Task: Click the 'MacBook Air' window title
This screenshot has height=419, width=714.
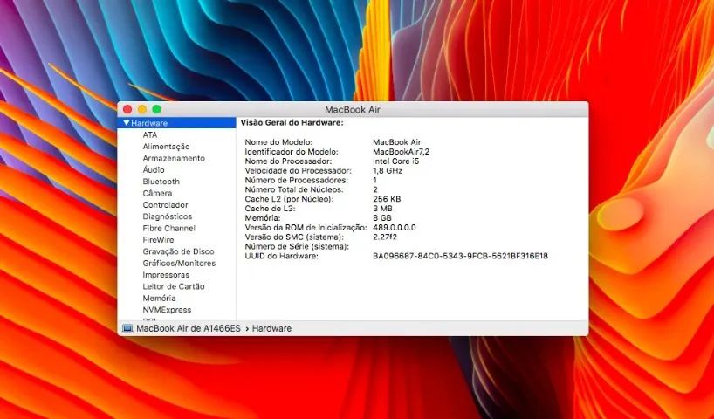Action: (x=353, y=109)
